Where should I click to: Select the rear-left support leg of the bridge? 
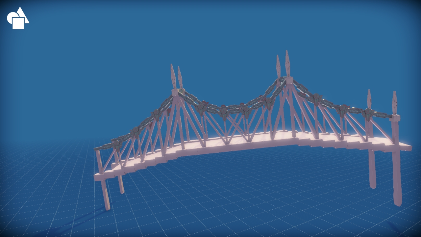tap(121, 184)
